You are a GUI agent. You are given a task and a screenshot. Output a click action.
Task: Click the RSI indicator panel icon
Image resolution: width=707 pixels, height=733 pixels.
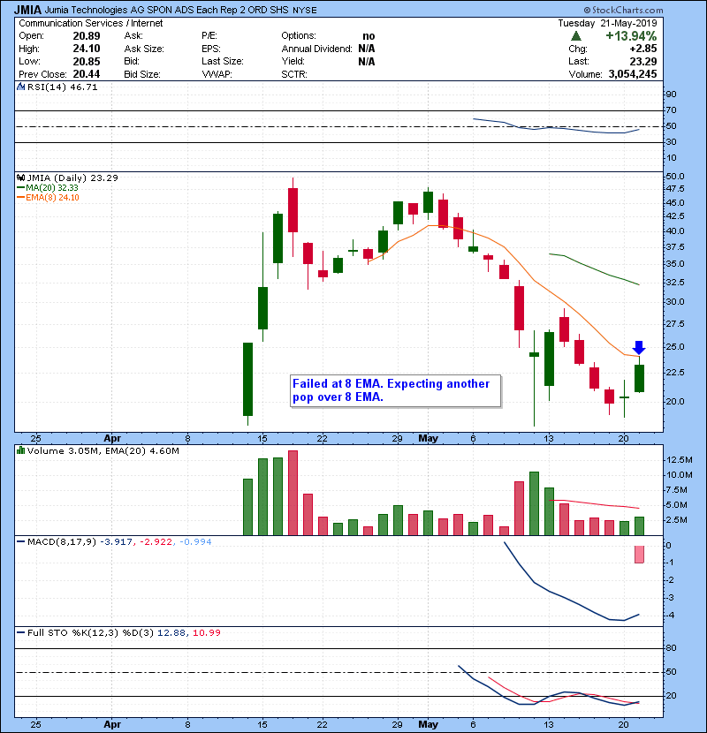point(20,87)
